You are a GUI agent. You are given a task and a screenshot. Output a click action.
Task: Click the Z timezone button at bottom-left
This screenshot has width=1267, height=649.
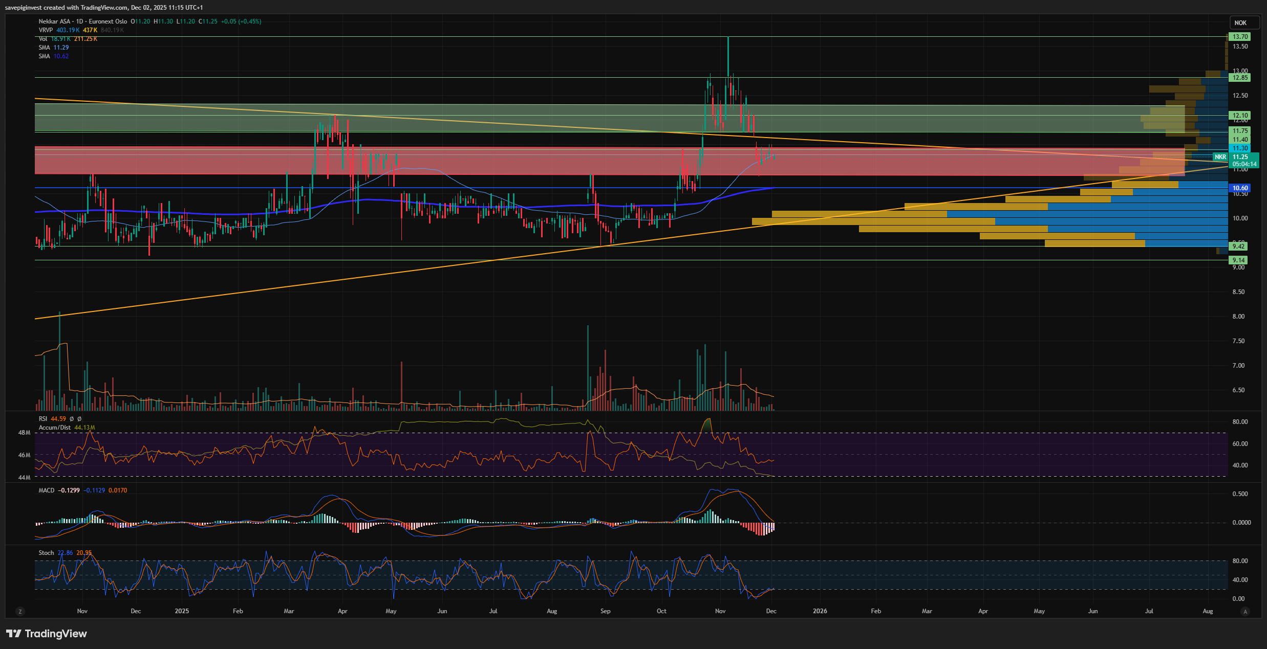(20, 611)
